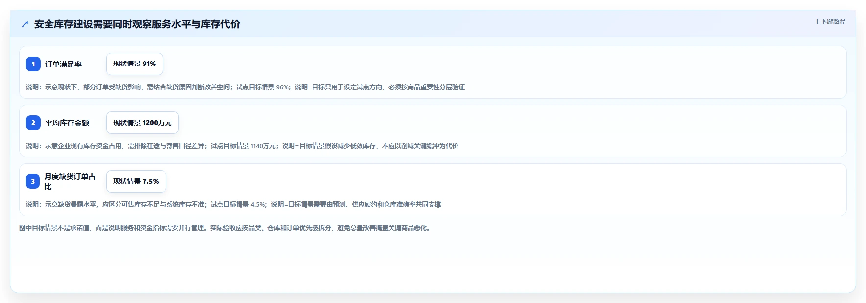Click the description mentioning 试点目标情景 1140万元
Viewport: 866px width, 303px height.
point(242,146)
